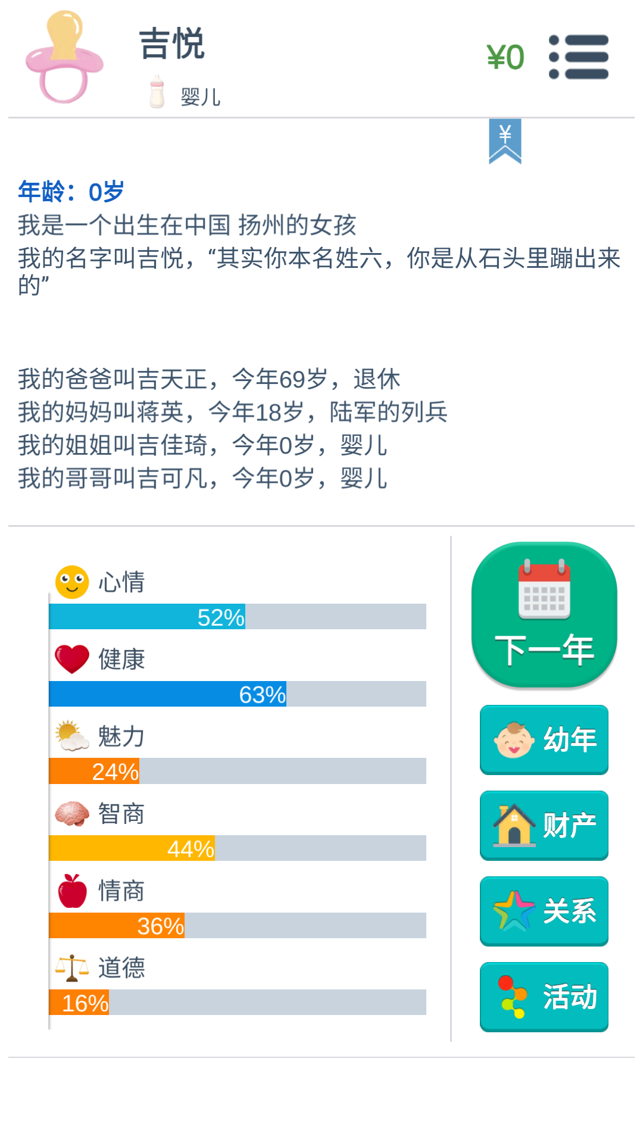This screenshot has width=643, height=1143.
Task: Open the 关系 relationships button
Action: tap(544, 911)
